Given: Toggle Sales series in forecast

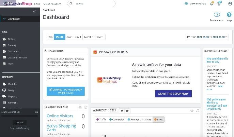Looking at the screenshot, I should click(x=158, y=120).
